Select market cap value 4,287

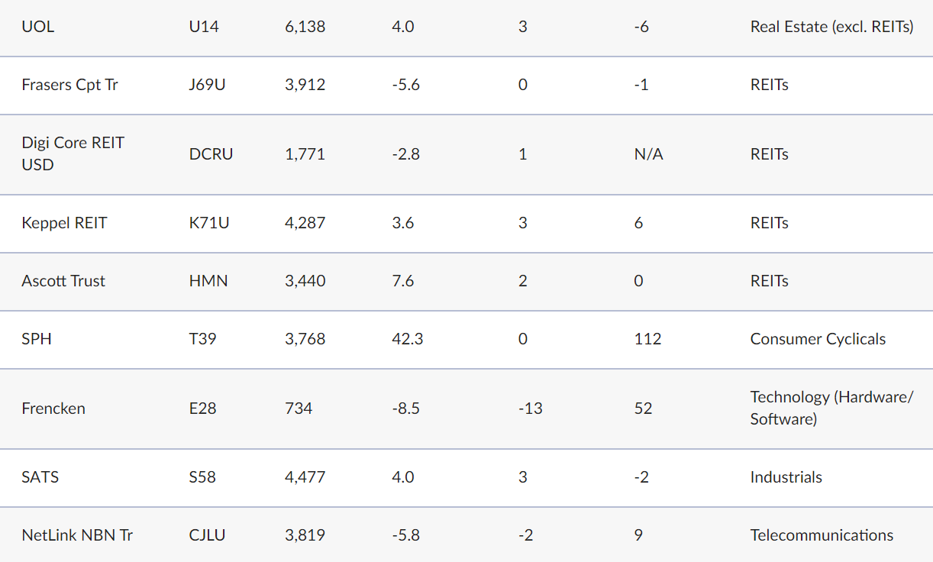305,223
